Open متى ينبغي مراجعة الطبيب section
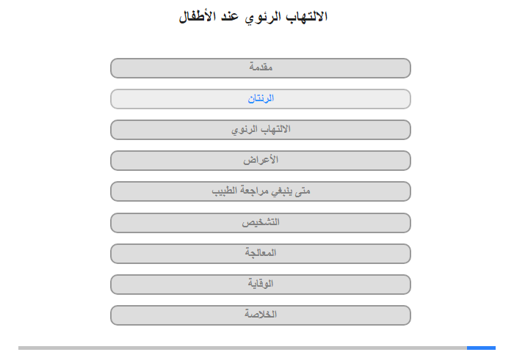Viewport: 514px width, 352px height. (261, 191)
